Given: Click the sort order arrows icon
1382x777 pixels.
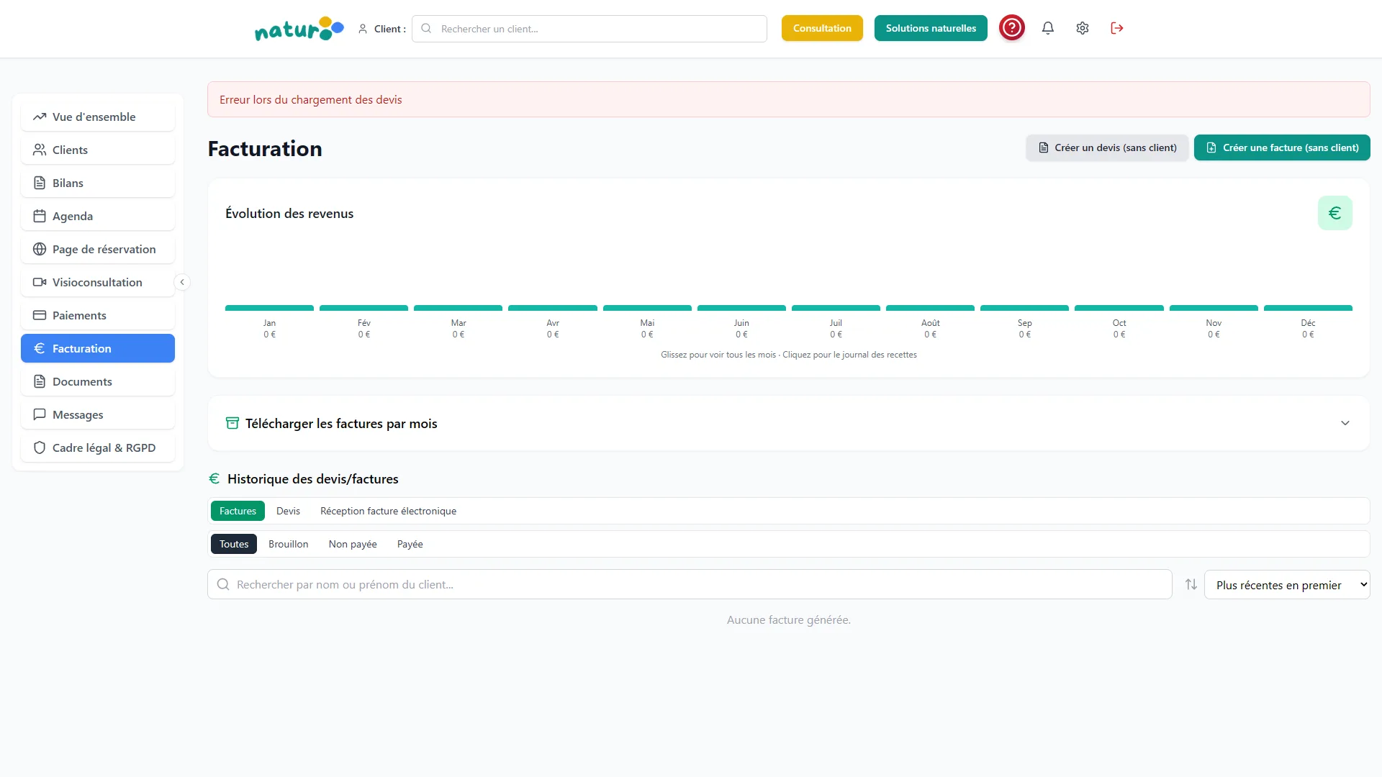Looking at the screenshot, I should pos(1191,584).
